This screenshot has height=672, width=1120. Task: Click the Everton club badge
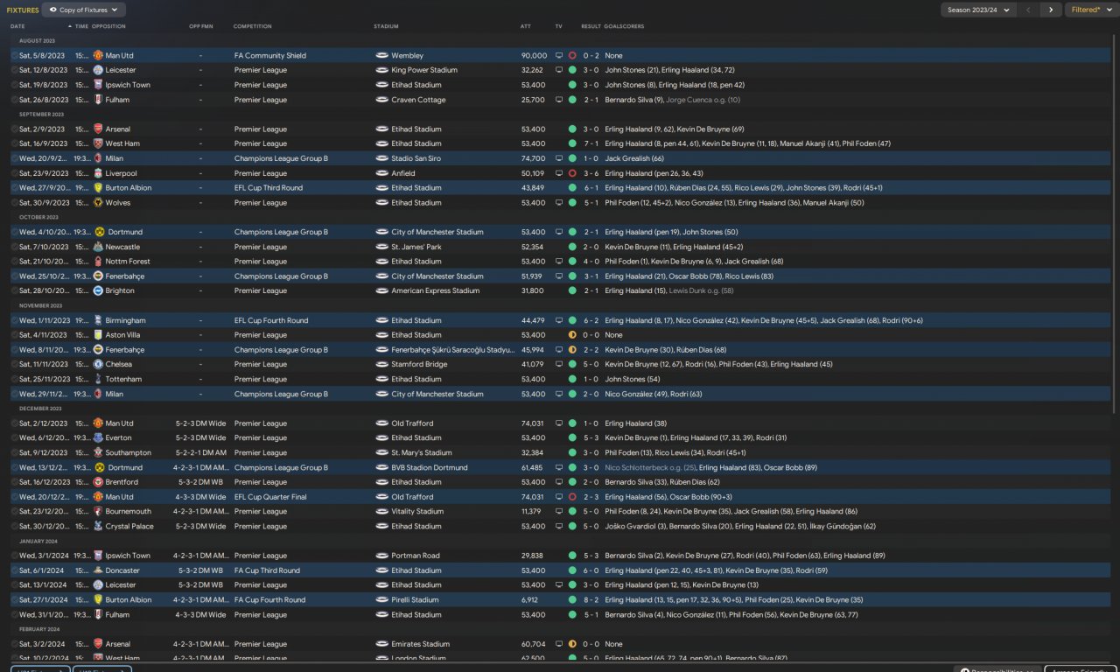[98, 437]
